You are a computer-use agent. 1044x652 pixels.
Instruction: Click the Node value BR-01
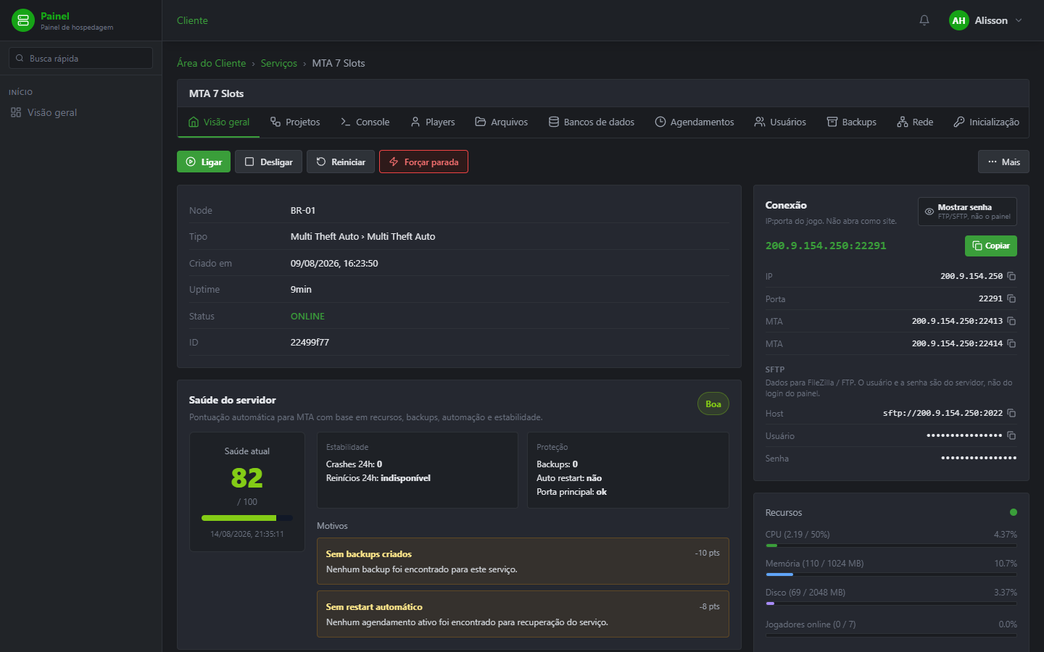pyautogui.click(x=303, y=210)
